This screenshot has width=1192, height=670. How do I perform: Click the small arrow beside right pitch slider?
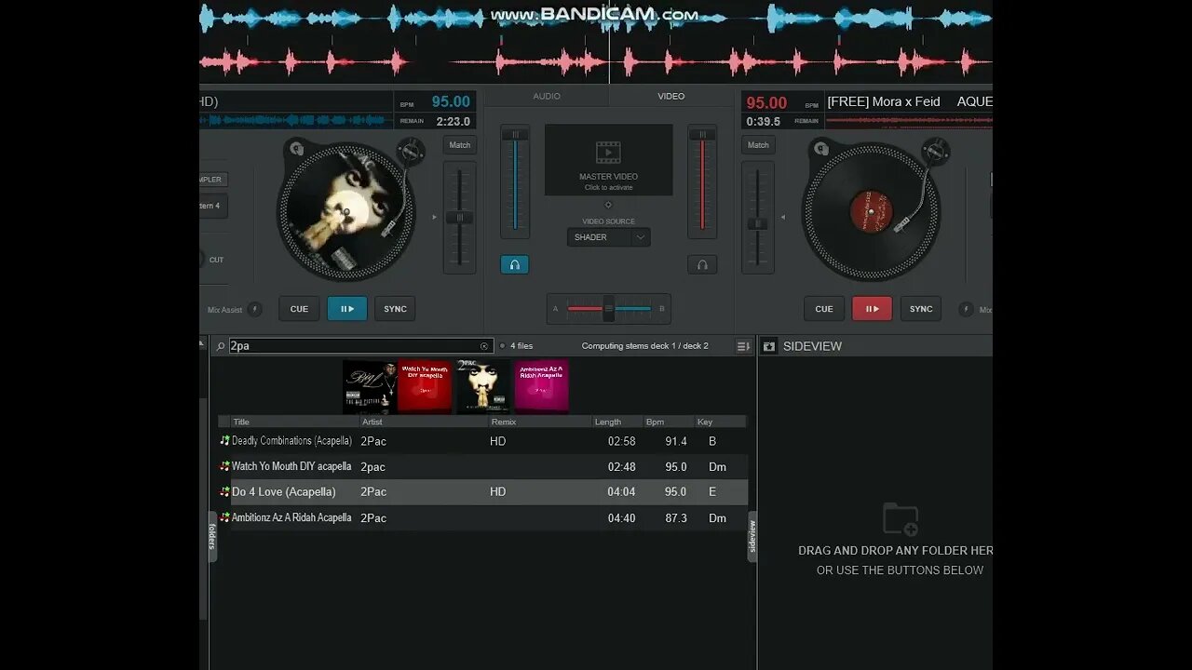click(x=782, y=217)
